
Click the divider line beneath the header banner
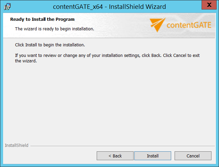(x=109, y=38)
